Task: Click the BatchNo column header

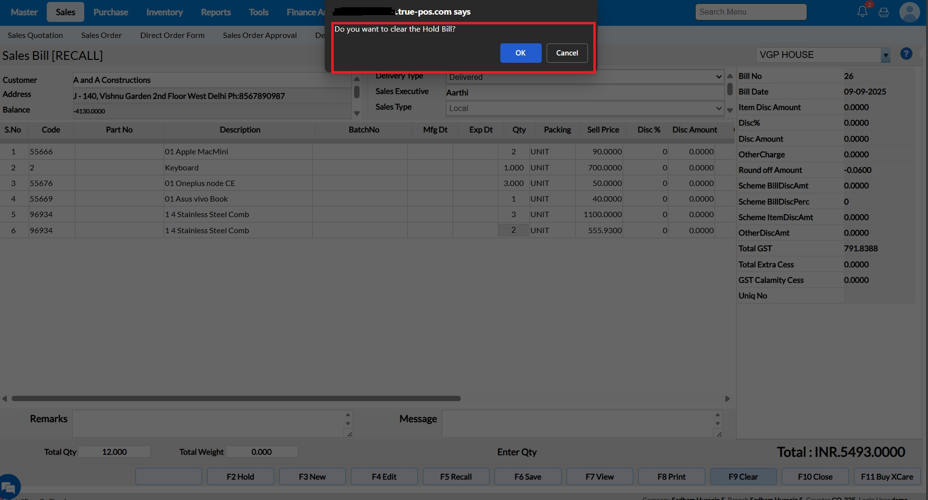Action: tap(364, 130)
